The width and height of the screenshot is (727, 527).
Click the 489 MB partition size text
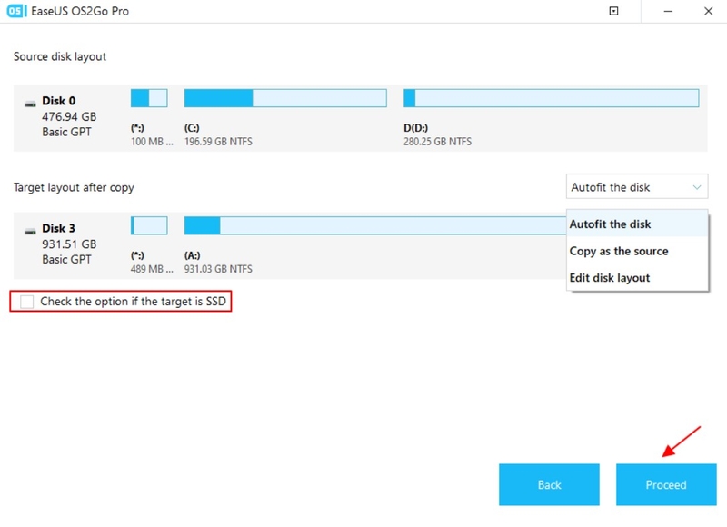pos(152,269)
